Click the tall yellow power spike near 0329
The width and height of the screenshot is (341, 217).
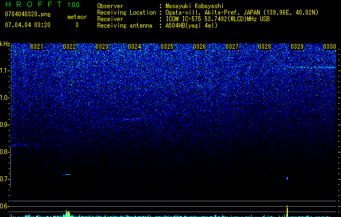click(287, 210)
